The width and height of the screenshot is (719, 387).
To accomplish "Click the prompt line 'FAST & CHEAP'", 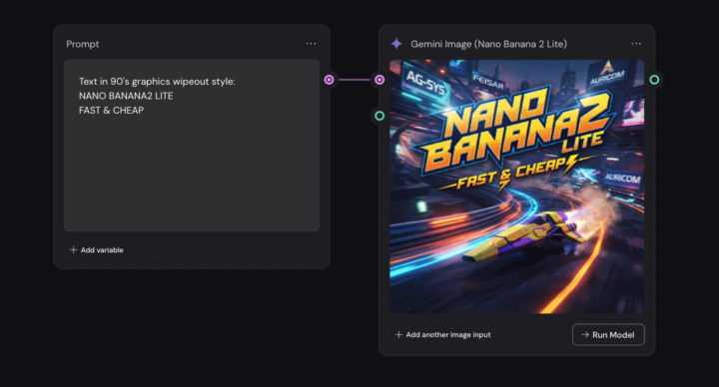I will [112, 110].
